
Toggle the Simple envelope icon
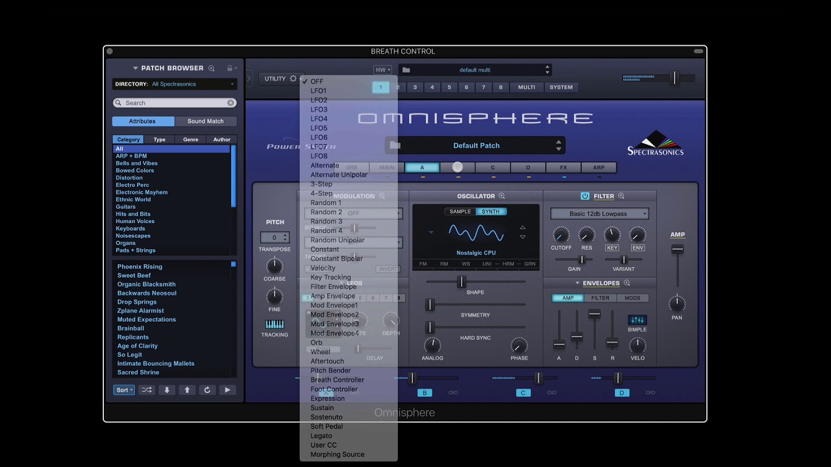click(x=637, y=320)
